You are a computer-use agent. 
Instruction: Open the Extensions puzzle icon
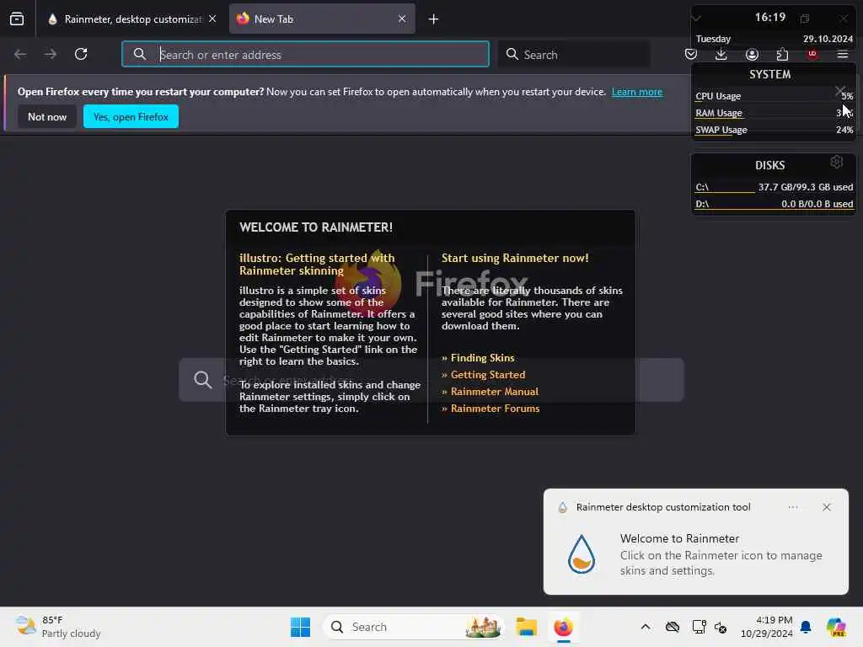click(x=782, y=54)
